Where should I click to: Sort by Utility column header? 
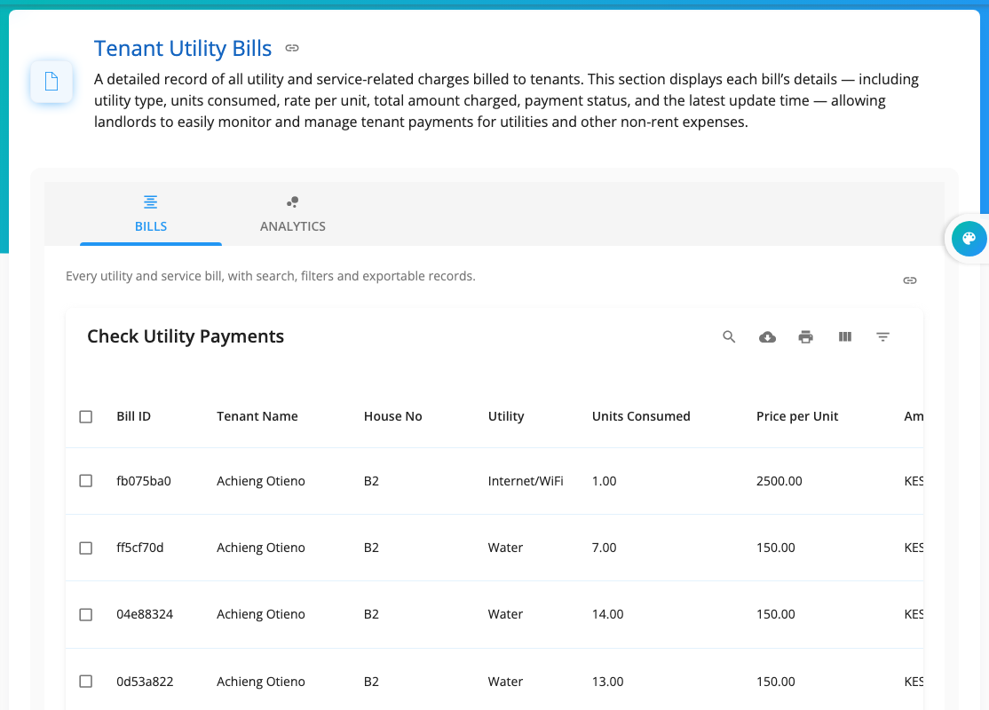pyautogui.click(x=506, y=416)
